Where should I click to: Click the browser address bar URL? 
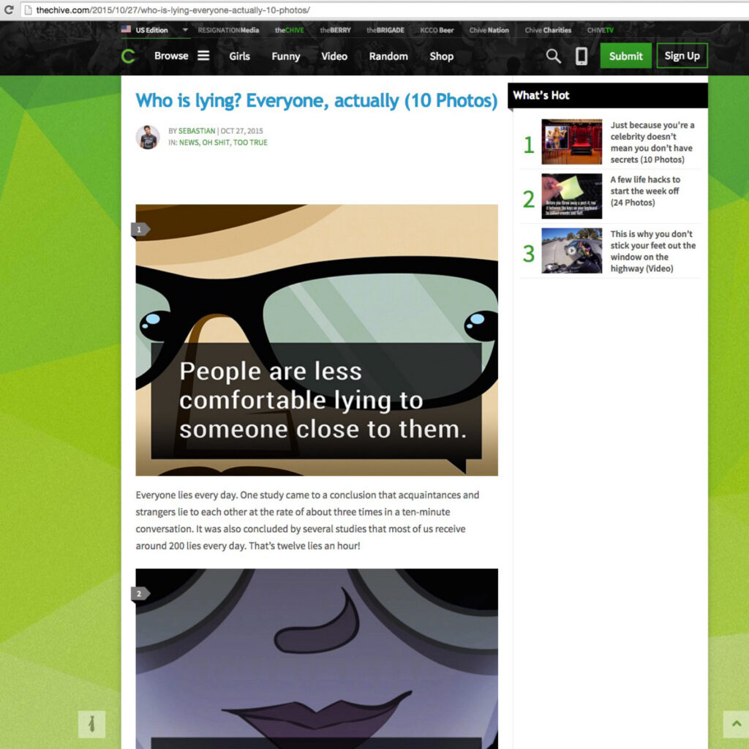tap(173, 10)
